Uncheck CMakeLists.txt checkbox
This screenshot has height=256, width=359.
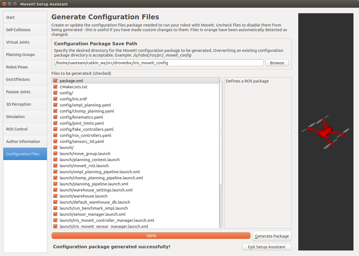(55, 87)
